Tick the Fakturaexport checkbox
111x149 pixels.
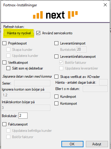click(x=5, y=124)
